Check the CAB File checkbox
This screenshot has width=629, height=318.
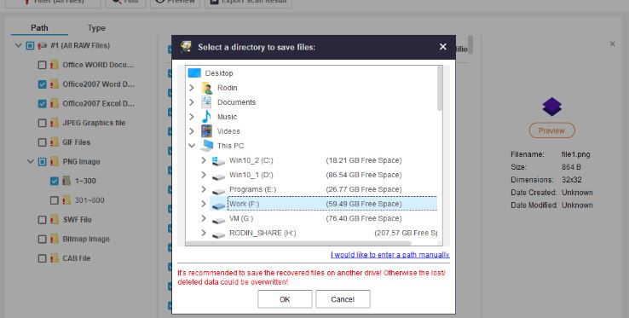(42, 258)
